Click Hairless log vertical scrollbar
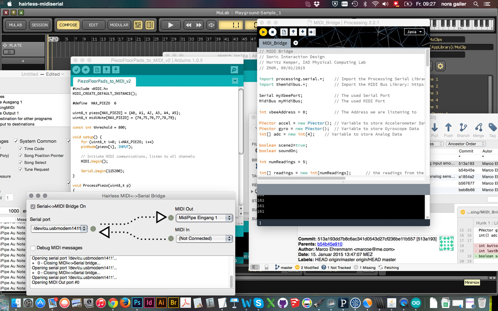The image size is (498, 311). click(231, 281)
